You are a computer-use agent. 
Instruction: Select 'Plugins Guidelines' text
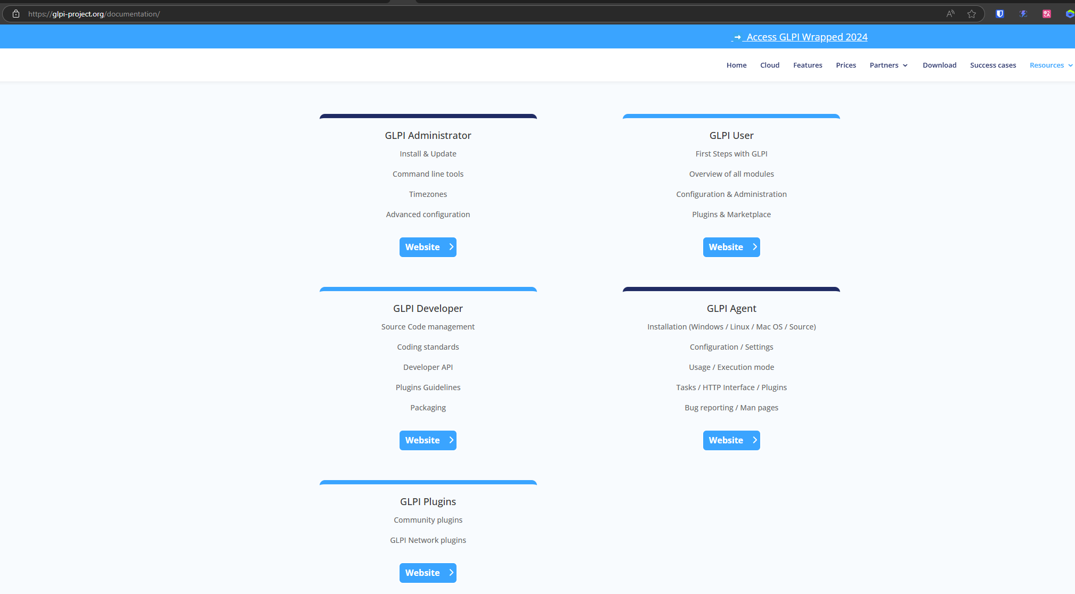[428, 387]
